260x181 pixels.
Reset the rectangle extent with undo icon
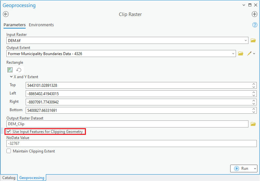click(x=19, y=70)
